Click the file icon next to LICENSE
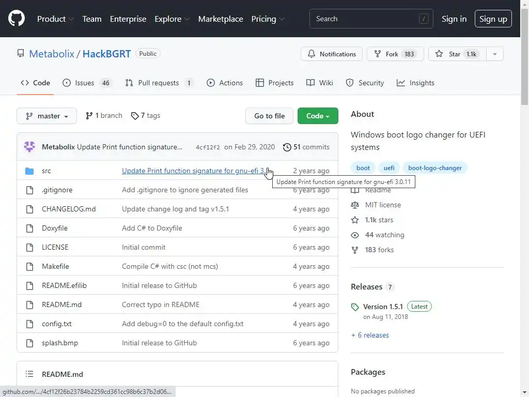 click(x=29, y=248)
